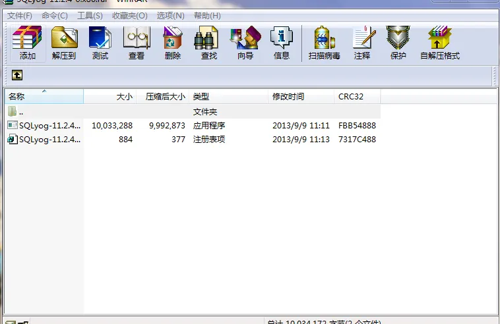The image size is (500, 324).
Task: Click the archive path address bar
Action: tap(259, 76)
